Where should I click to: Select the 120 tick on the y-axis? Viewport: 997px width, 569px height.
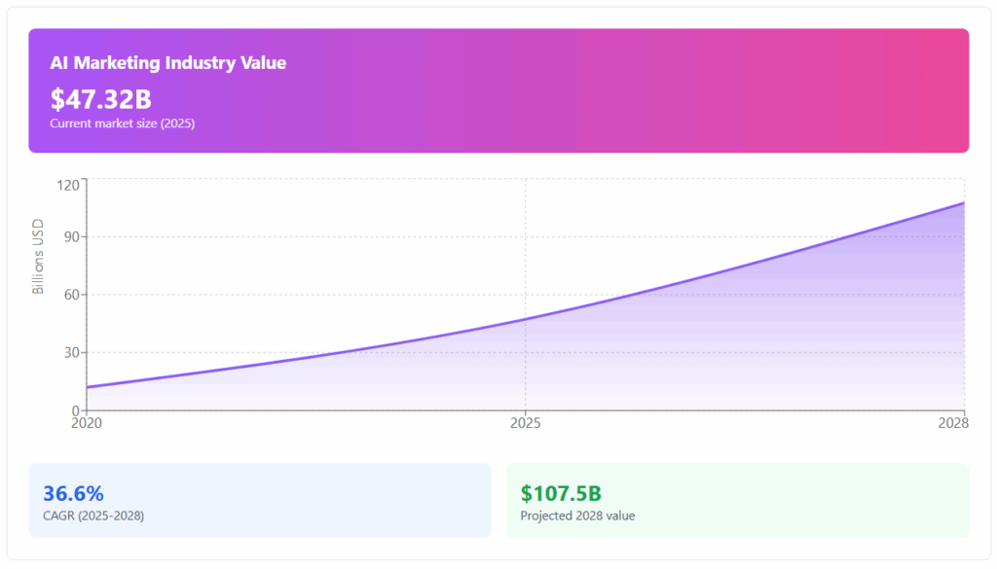[68, 185]
